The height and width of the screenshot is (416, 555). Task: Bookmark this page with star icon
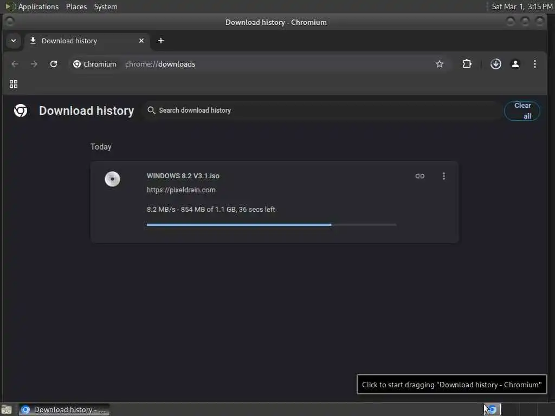pyautogui.click(x=439, y=64)
